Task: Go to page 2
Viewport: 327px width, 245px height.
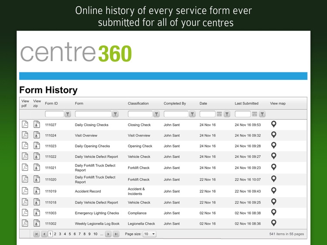Action: [55, 234]
